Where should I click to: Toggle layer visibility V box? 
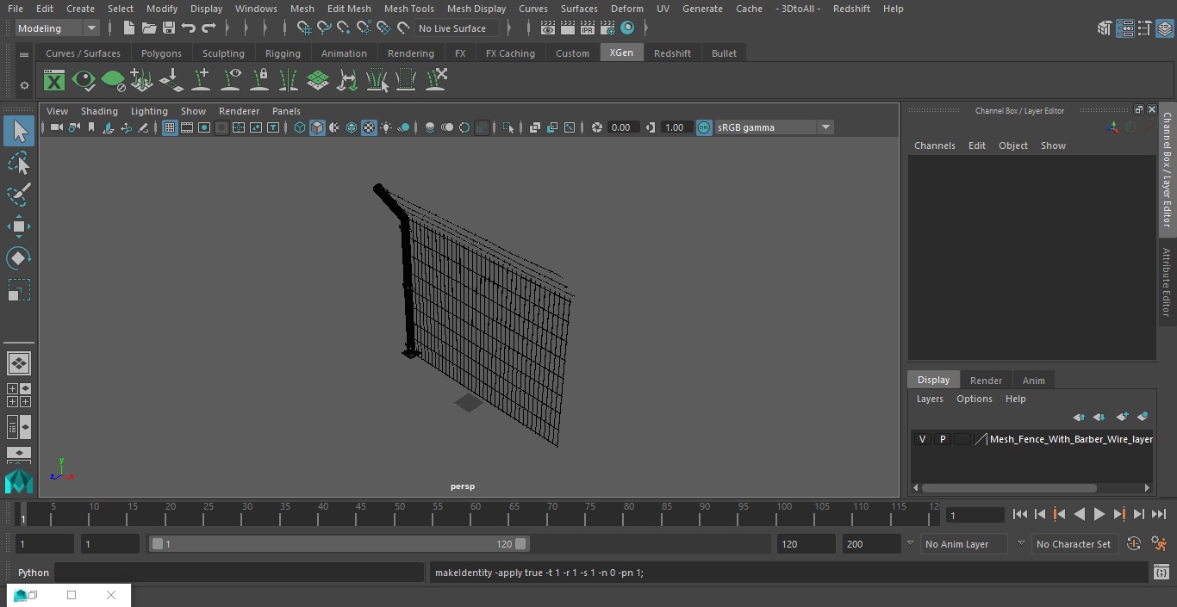(922, 439)
